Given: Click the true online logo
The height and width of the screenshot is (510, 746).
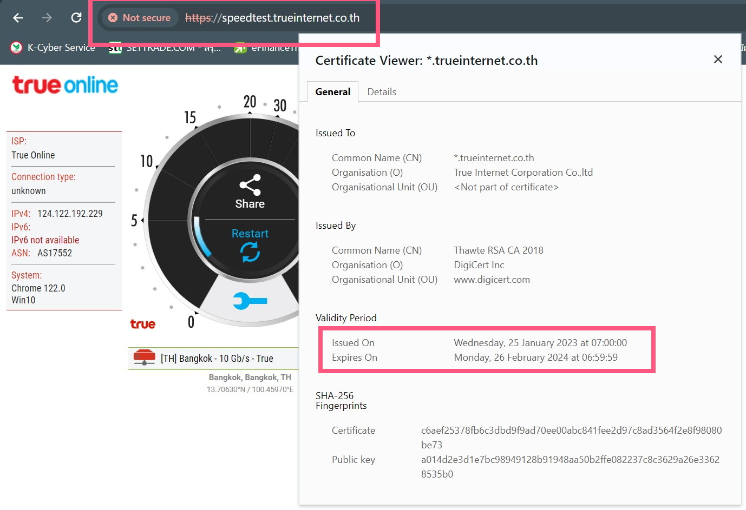Looking at the screenshot, I should pos(65,85).
